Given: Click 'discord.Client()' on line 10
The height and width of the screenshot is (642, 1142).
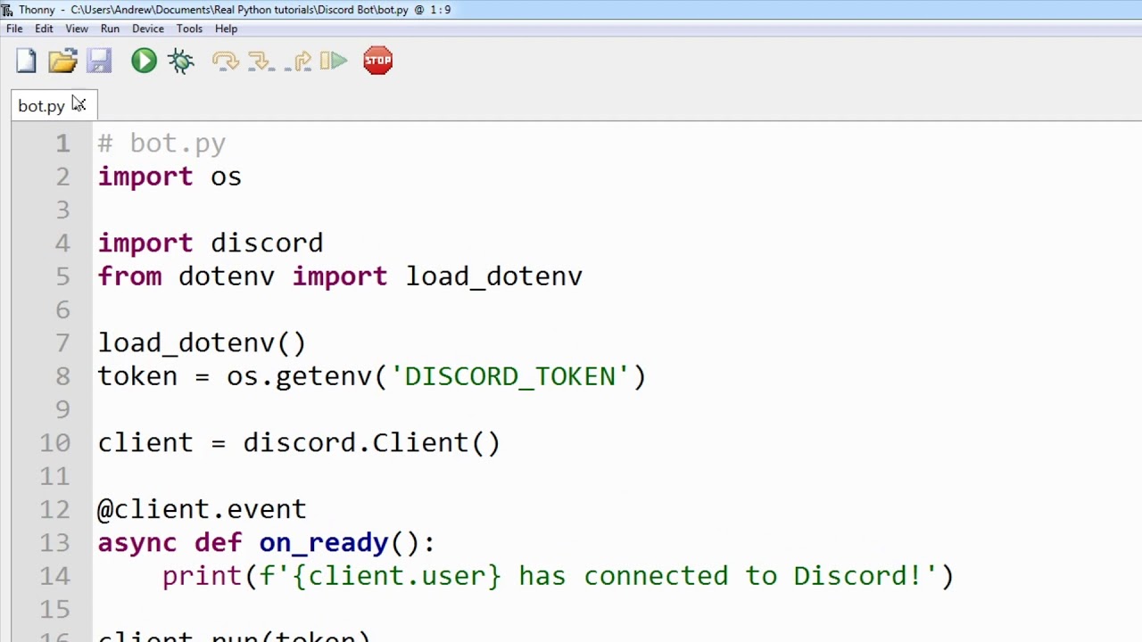Looking at the screenshot, I should coord(372,443).
